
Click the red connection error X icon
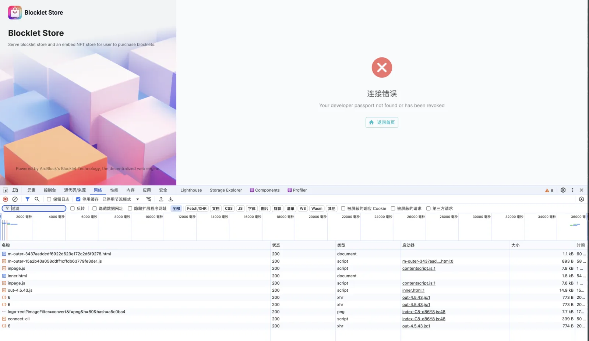(382, 67)
